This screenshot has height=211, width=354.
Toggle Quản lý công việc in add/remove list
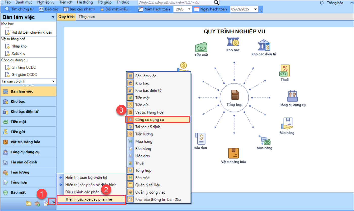point(158,192)
